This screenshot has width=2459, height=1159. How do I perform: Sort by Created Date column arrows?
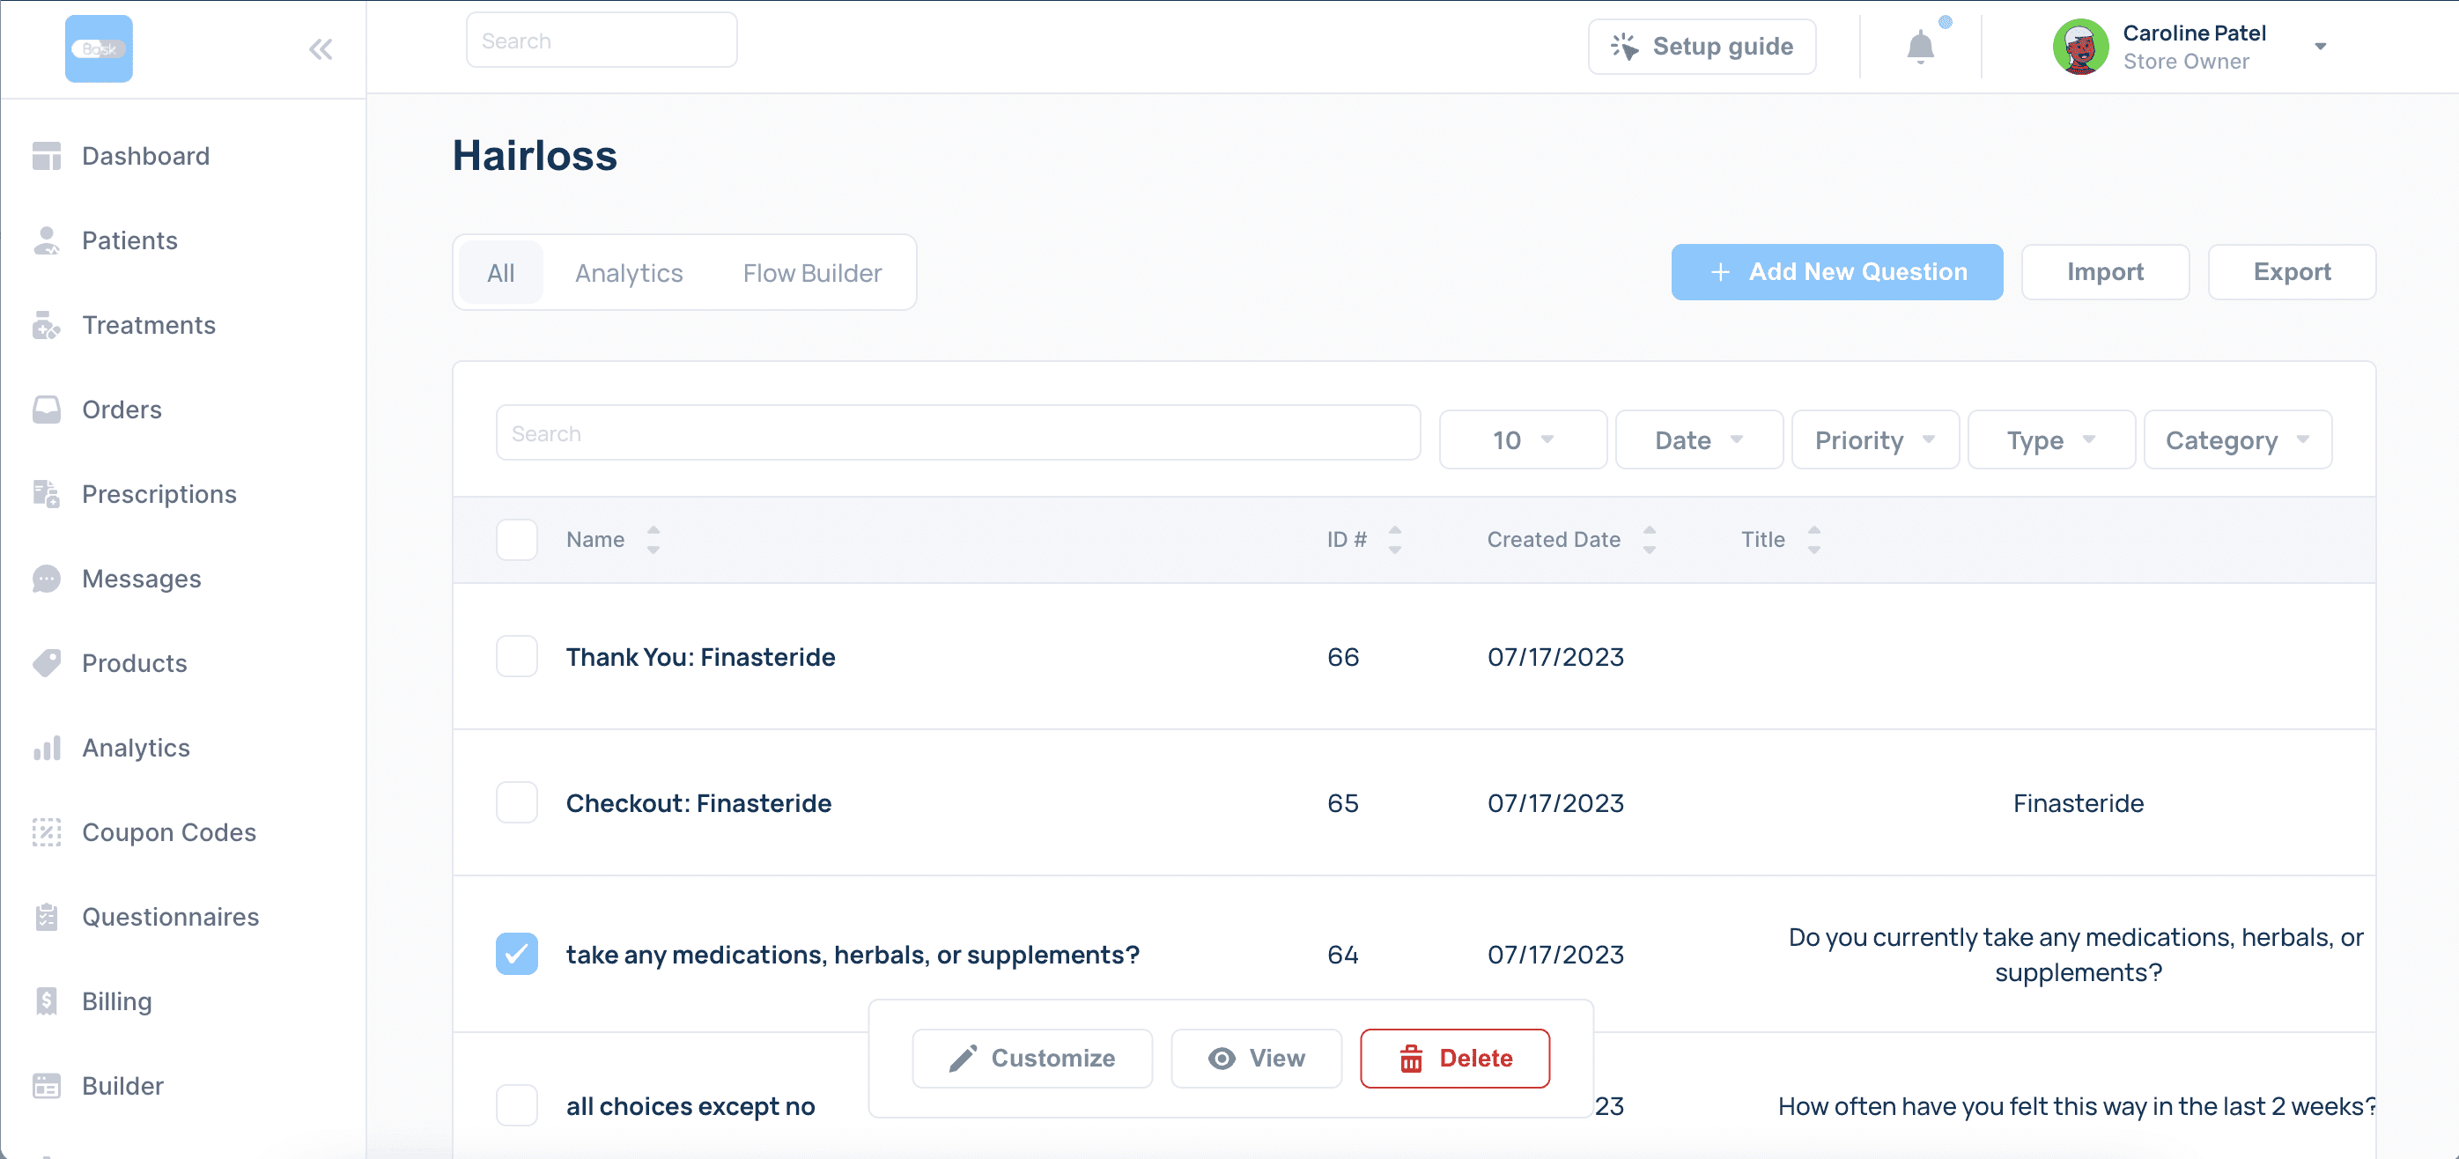(x=1649, y=539)
